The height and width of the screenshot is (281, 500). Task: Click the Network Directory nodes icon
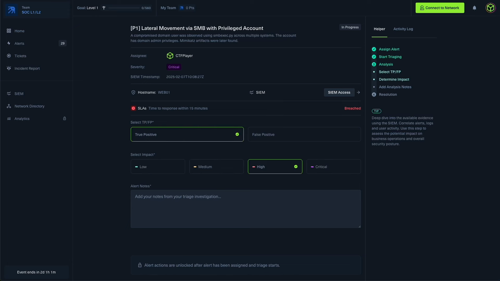9,106
